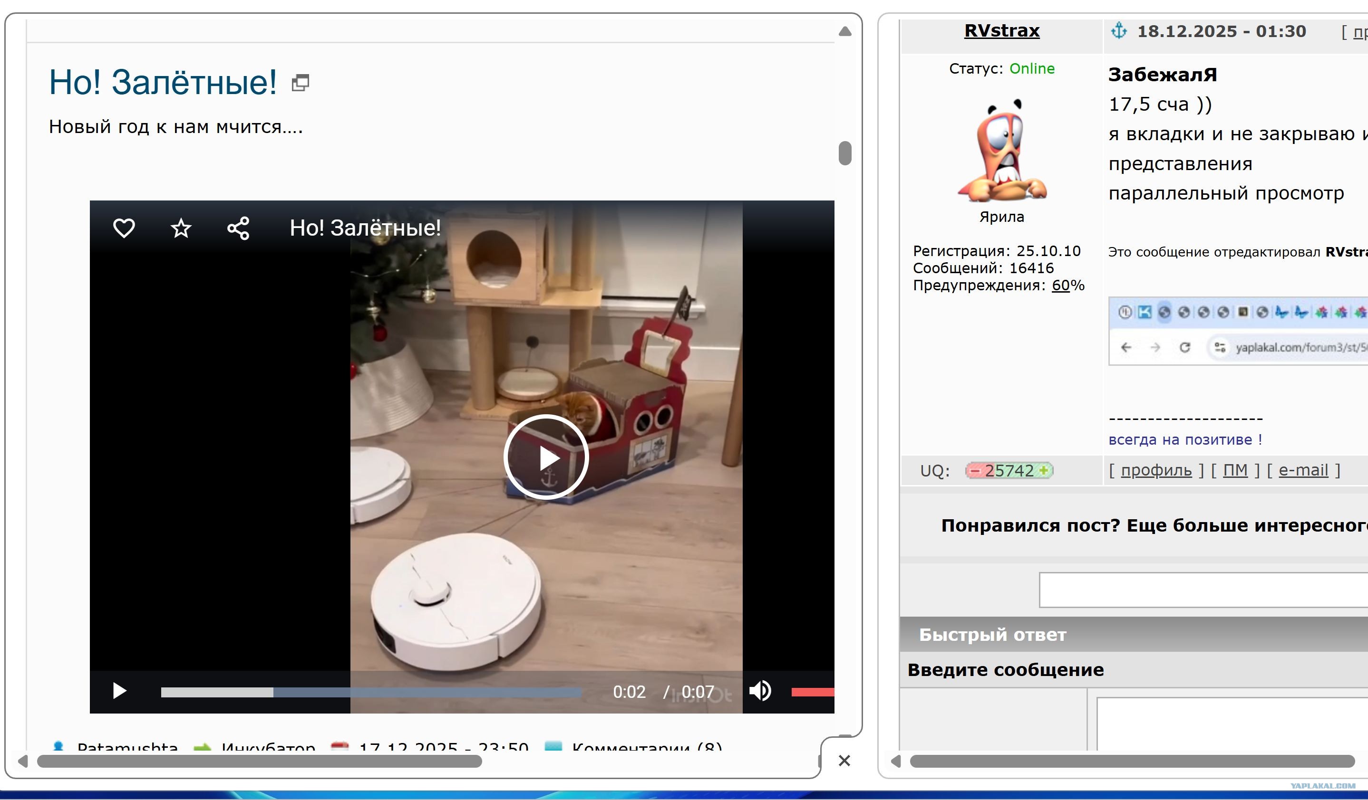The height and width of the screenshot is (800, 1368).
Task: Open the "e-mail" link under the post
Action: (x=1303, y=470)
